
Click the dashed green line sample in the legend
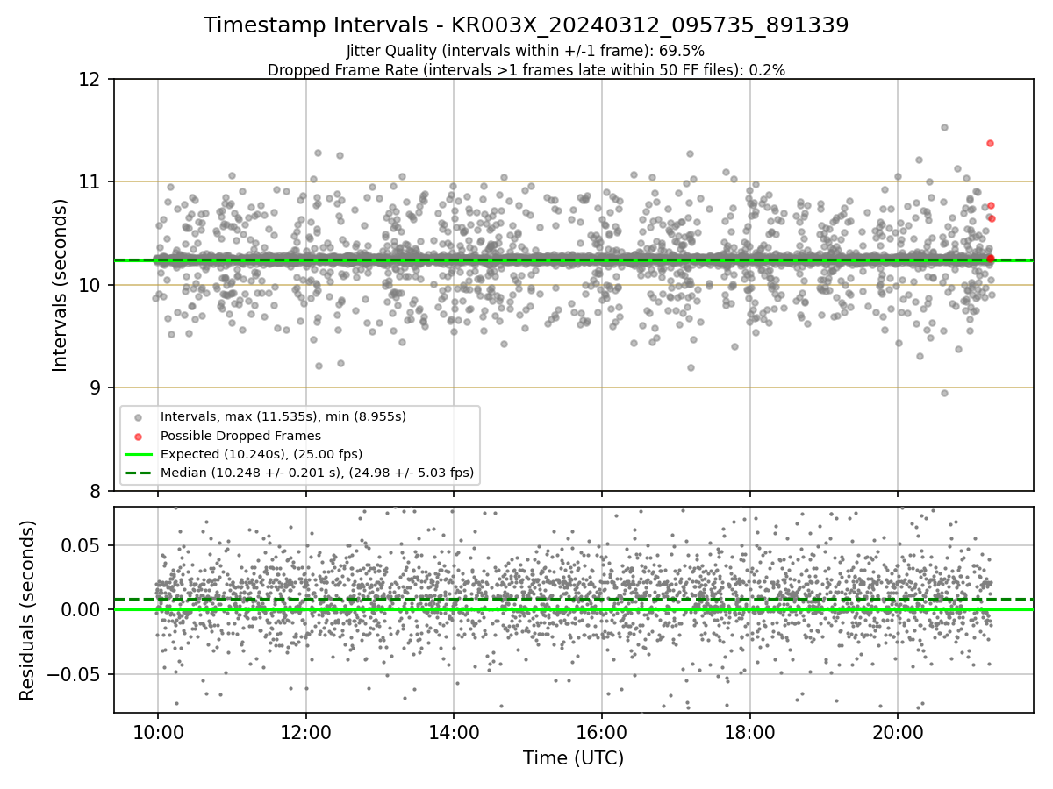[x=140, y=473]
